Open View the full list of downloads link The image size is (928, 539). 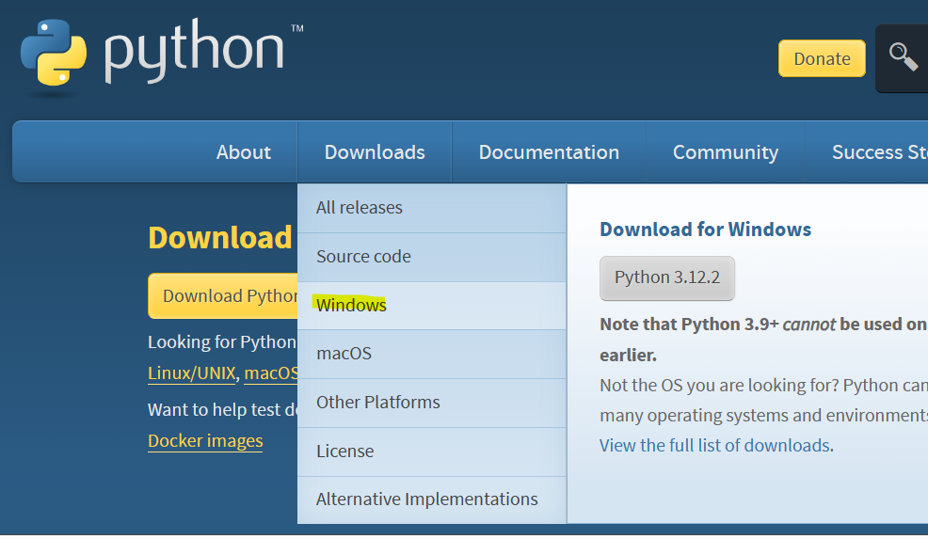click(714, 445)
